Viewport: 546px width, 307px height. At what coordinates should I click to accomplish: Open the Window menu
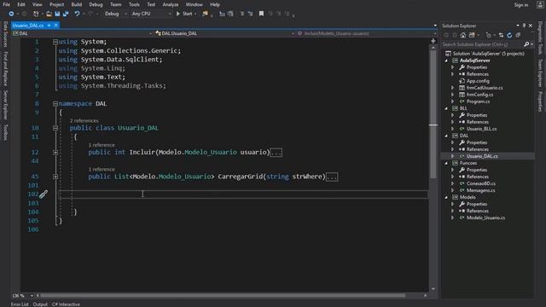194,4
